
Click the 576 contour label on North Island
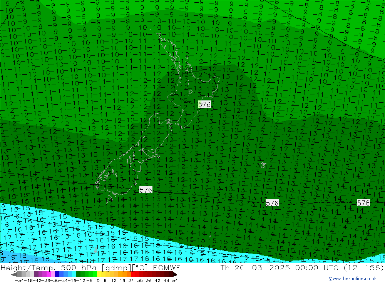pyautogui.click(x=204, y=104)
